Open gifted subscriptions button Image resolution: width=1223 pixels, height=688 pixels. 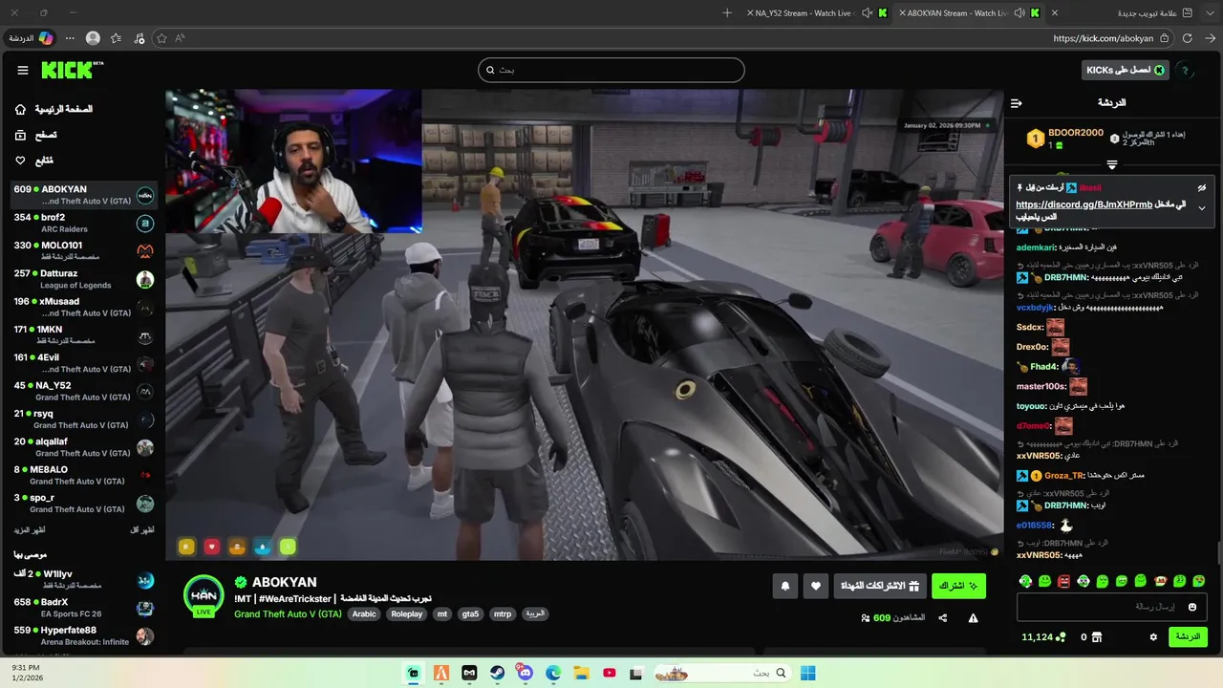(x=879, y=586)
